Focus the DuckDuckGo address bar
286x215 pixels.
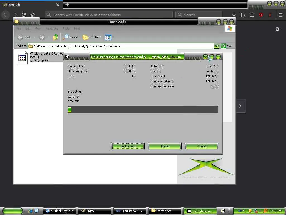pyautogui.click(x=109, y=15)
